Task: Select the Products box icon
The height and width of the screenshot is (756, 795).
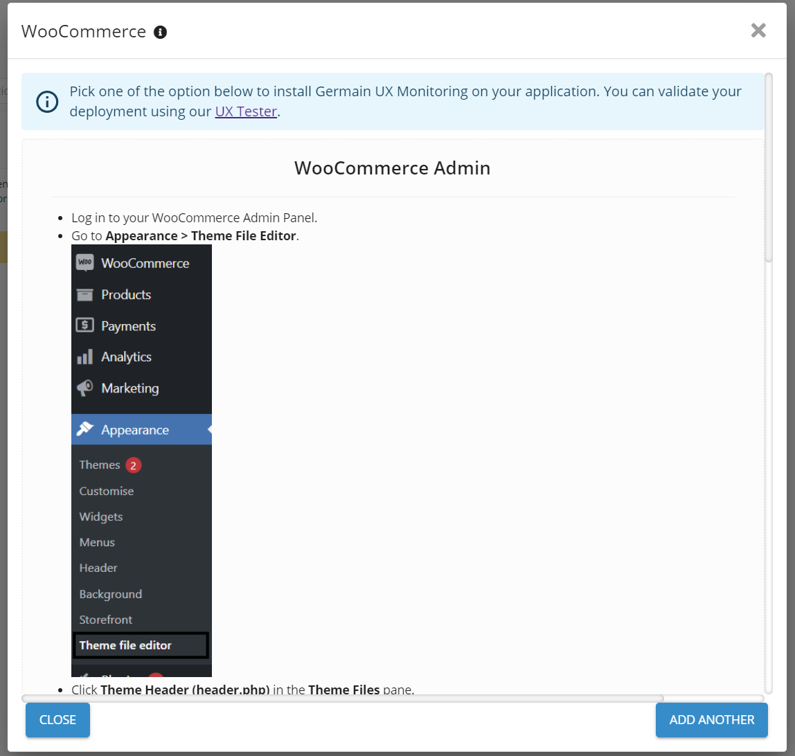Action: click(84, 294)
